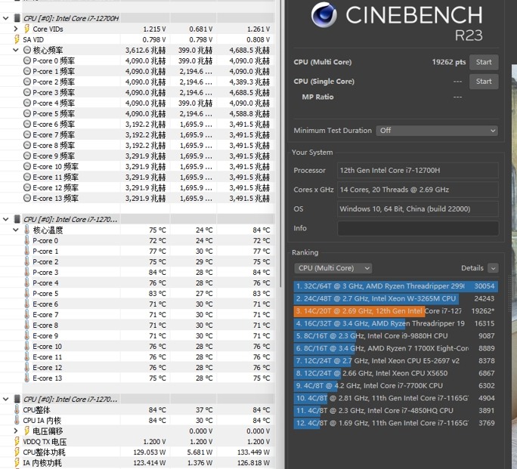Start the CPU (Single Core) test
517x469 pixels.
[x=484, y=82]
